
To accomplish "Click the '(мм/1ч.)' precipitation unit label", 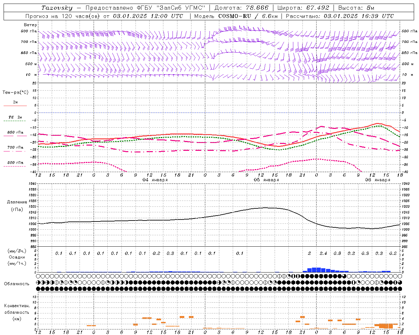I will point(17,263).
